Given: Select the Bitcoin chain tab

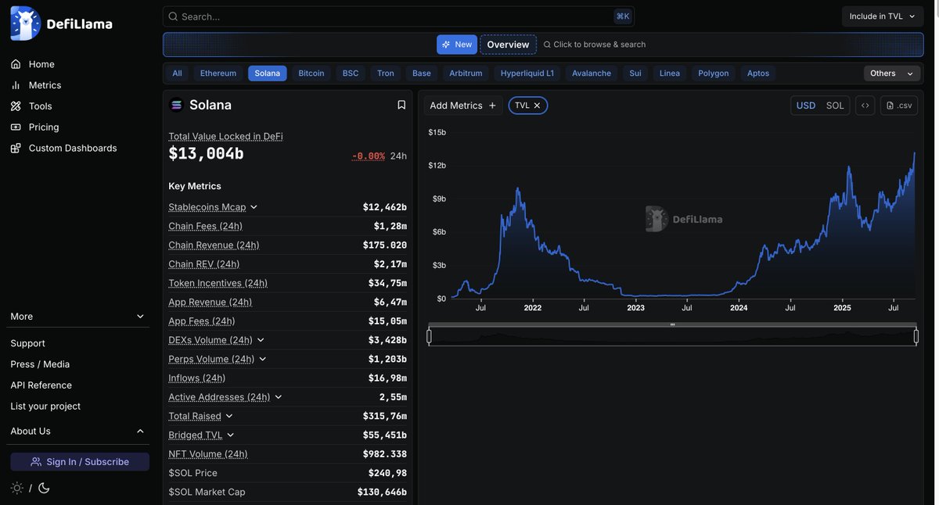Looking at the screenshot, I should (311, 73).
